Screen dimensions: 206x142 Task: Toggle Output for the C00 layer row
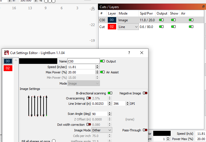click(x=161, y=20)
